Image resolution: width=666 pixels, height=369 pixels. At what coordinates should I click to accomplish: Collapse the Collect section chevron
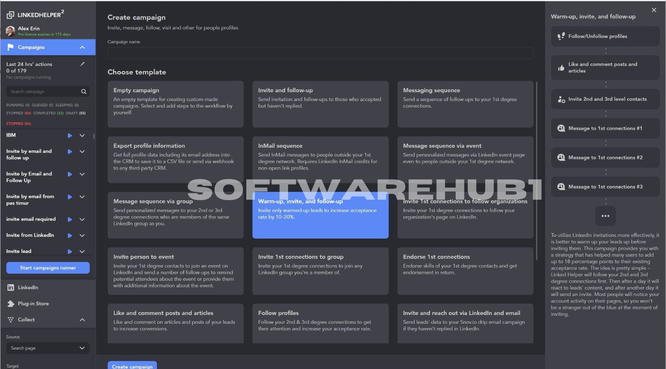point(82,320)
